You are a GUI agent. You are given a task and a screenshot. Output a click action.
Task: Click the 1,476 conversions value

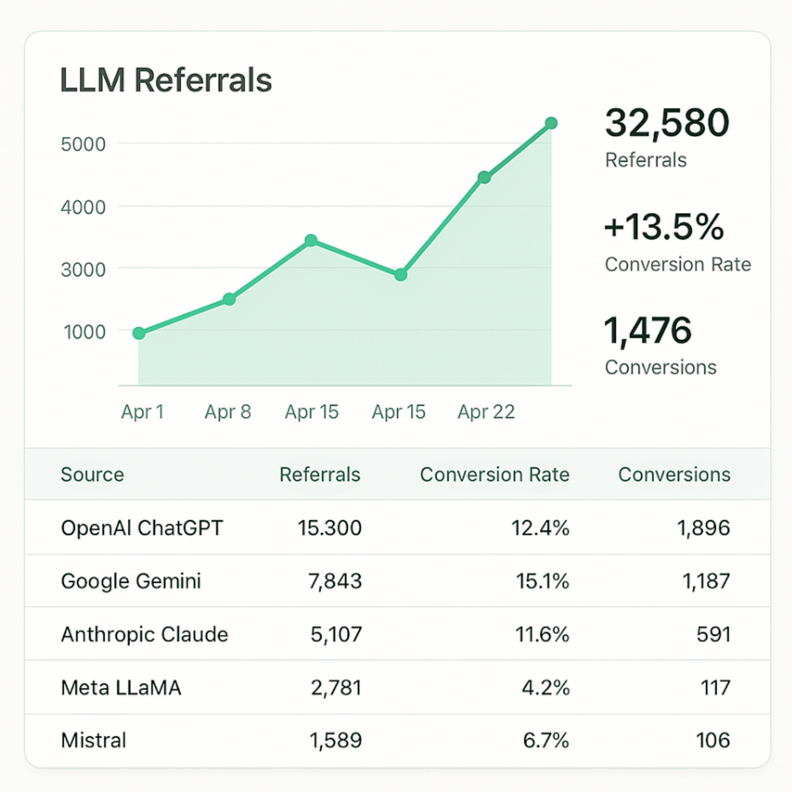click(648, 330)
